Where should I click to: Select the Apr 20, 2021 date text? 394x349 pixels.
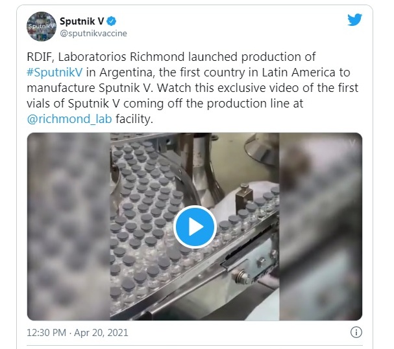click(101, 333)
